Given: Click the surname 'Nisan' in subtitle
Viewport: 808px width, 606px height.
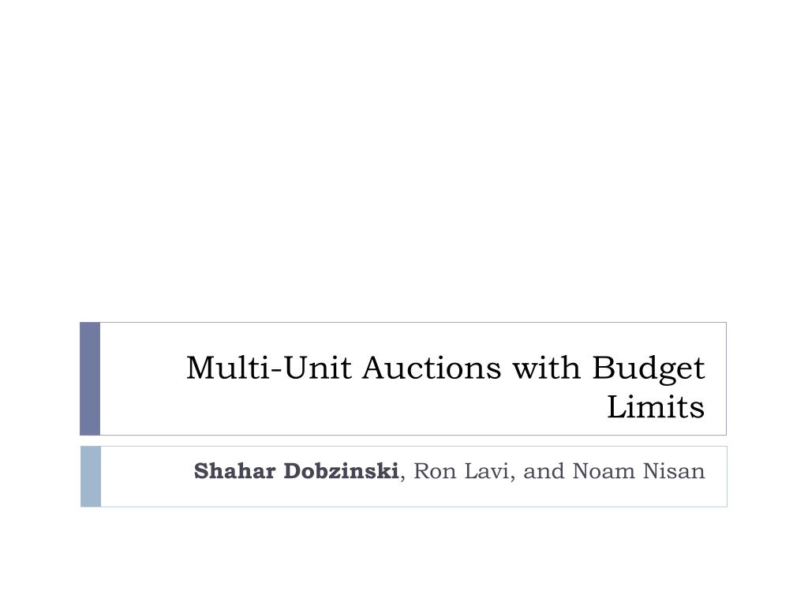Looking at the screenshot, I should [x=674, y=471].
